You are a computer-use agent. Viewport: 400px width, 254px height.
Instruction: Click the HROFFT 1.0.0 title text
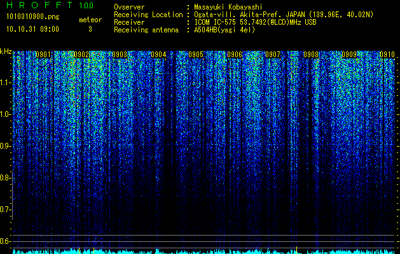point(50,5)
